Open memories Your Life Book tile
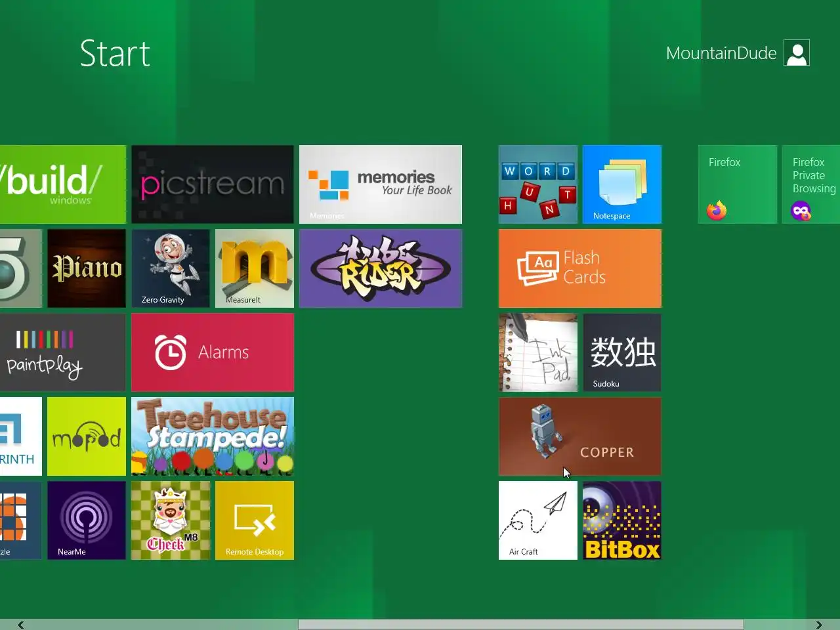 click(381, 184)
